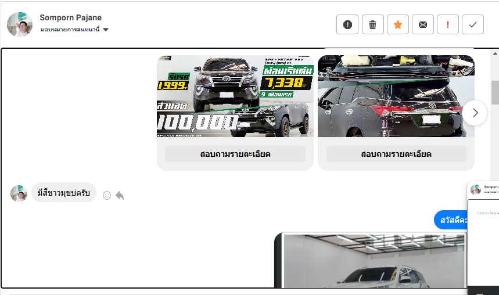This screenshot has height=295, width=499.
Task: Click inquiry button under front-view Fortuner card
Action: click(235, 154)
